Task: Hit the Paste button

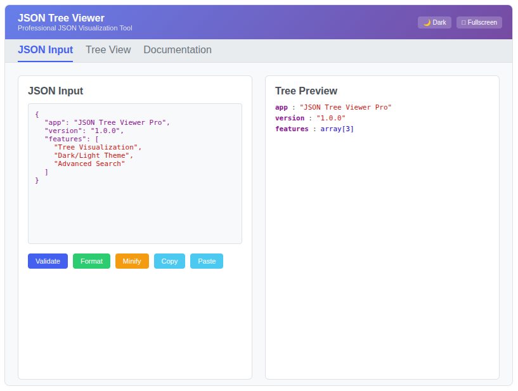Action: click(x=207, y=261)
